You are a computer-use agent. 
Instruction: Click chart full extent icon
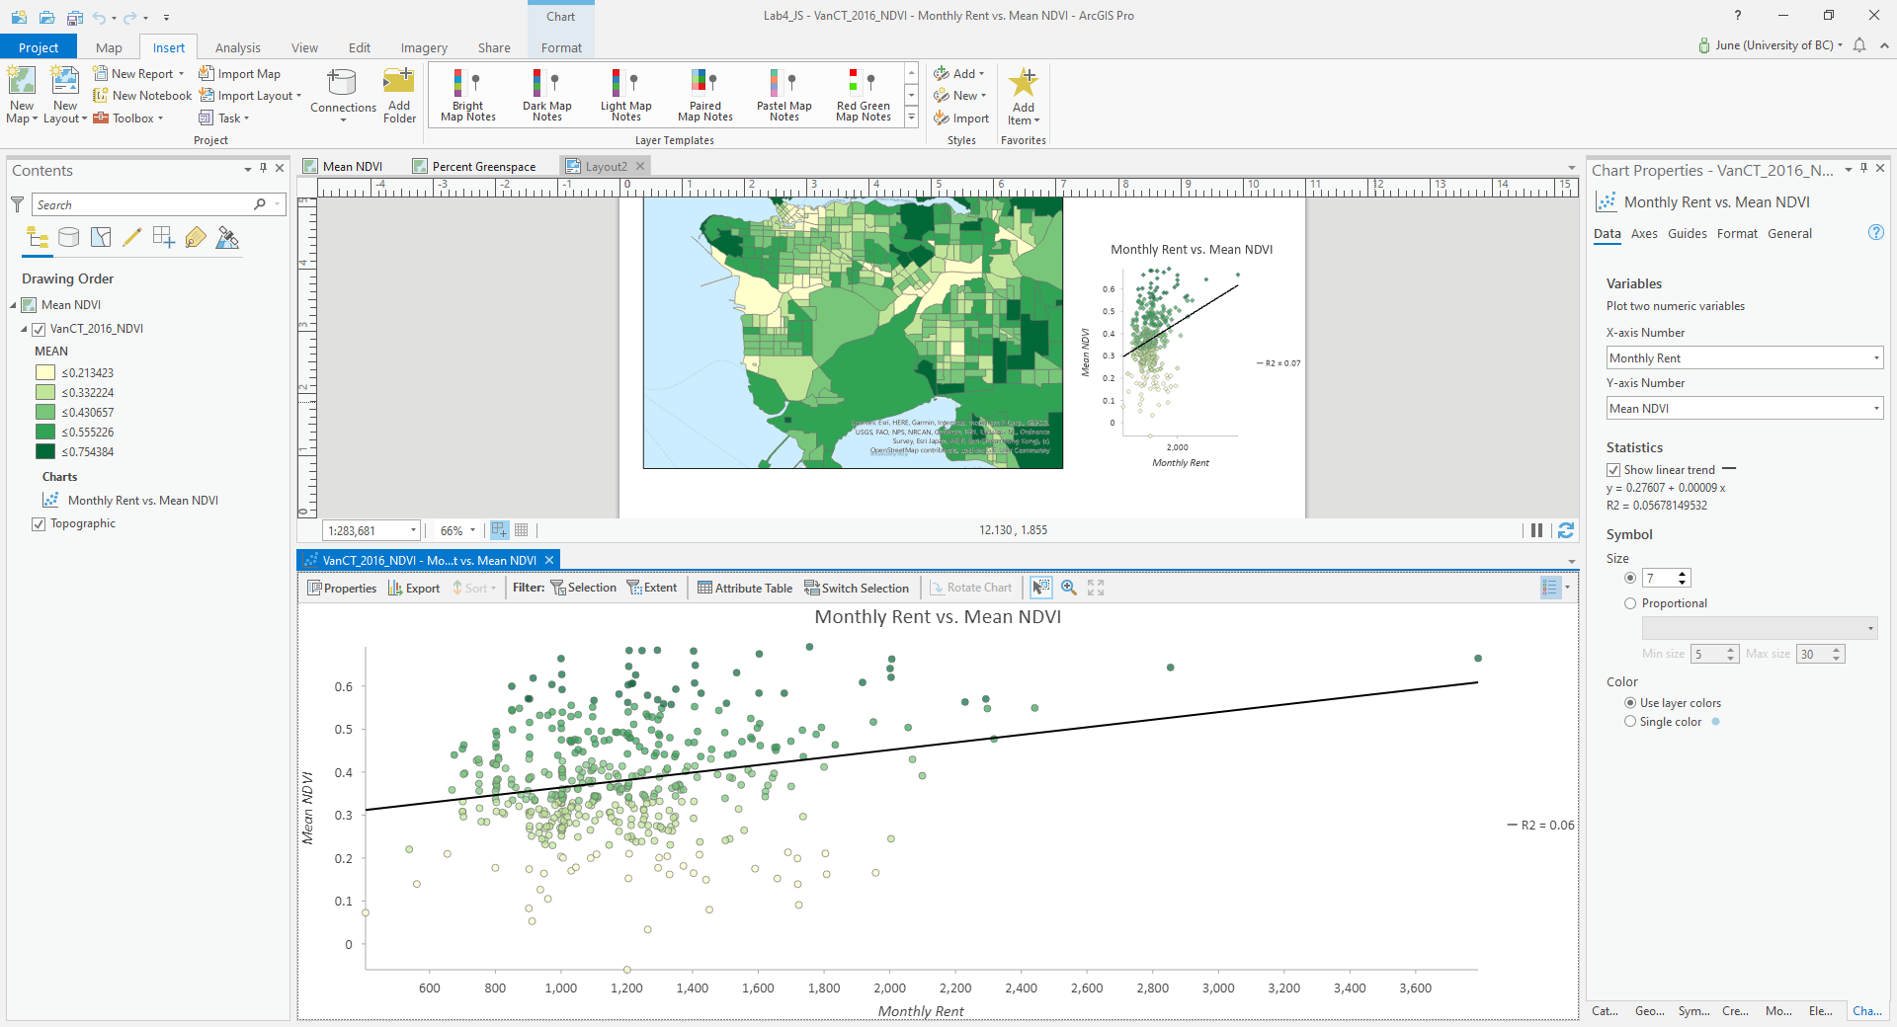point(1096,588)
